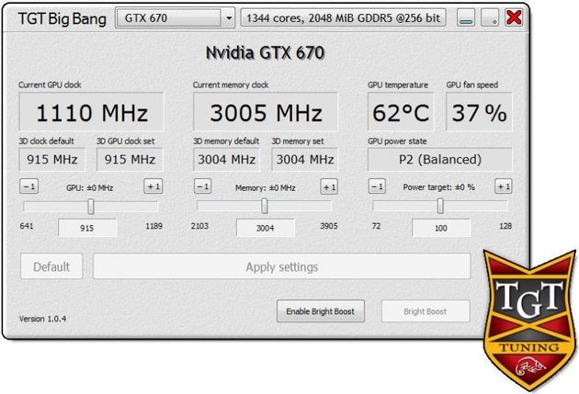Click the greyed Bright Boost button
579x394 pixels.
click(x=426, y=311)
